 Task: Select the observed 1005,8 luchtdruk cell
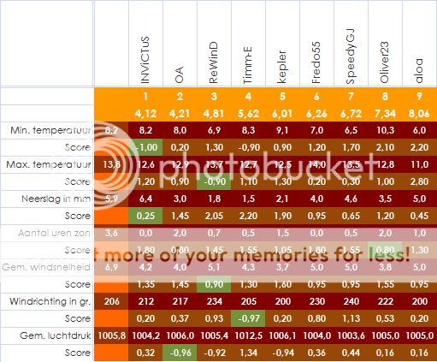pos(111,335)
